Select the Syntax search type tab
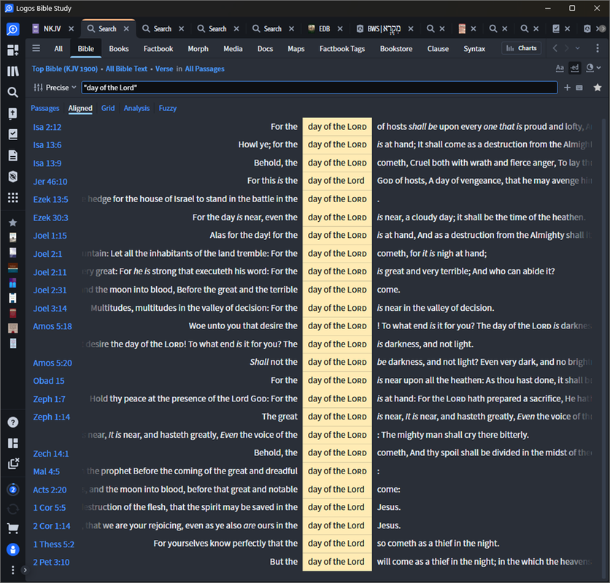 tap(474, 49)
